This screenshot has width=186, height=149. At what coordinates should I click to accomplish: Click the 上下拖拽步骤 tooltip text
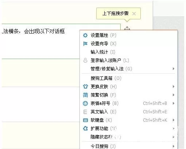click(x=116, y=13)
